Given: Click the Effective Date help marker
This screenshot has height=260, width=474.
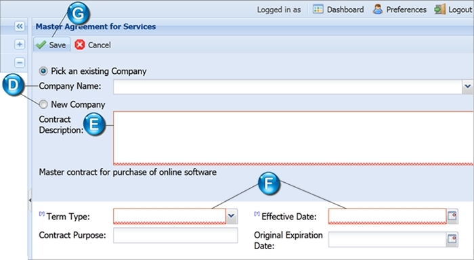Looking at the screenshot, I should [x=257, y=214].
